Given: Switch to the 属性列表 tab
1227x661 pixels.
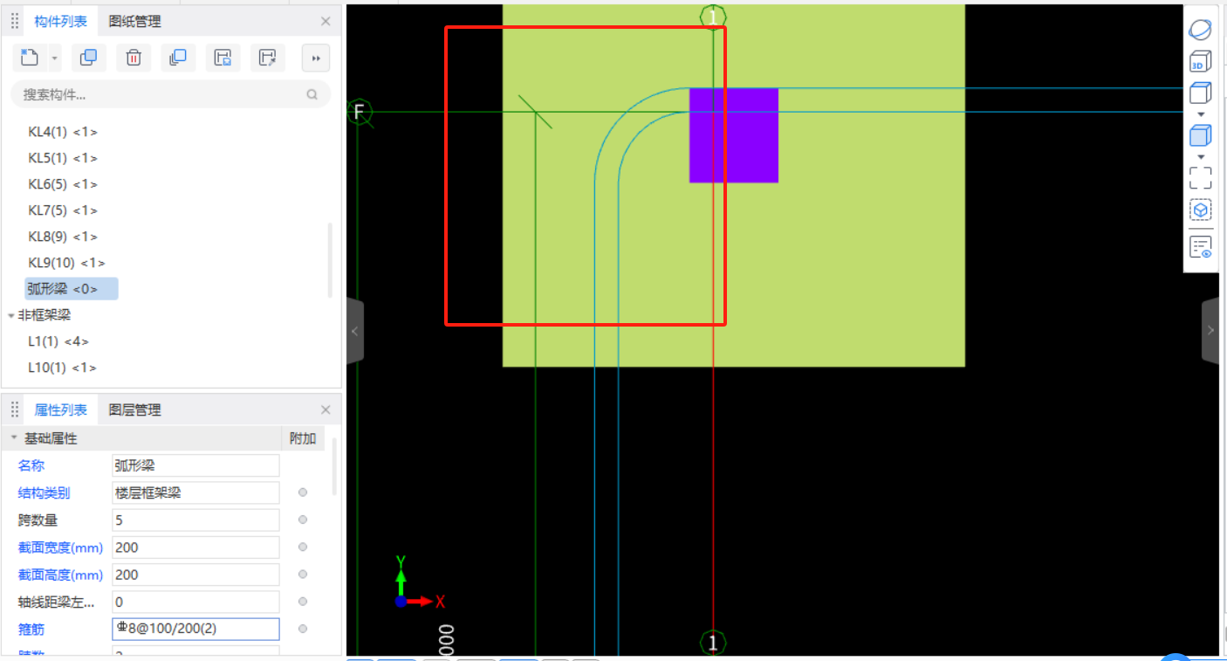Looking at the screenshot, I should coord(60,410).
